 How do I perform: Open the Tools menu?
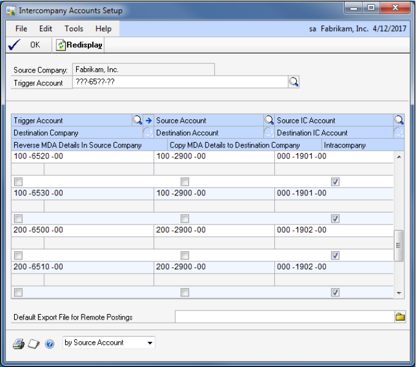[74, 29]
